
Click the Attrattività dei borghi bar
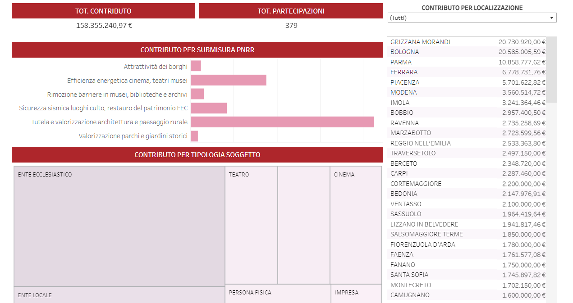coord(196,66)
